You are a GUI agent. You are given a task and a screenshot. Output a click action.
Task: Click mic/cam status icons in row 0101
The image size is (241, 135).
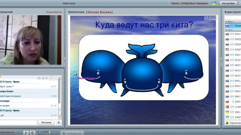(x=232, y=34)
